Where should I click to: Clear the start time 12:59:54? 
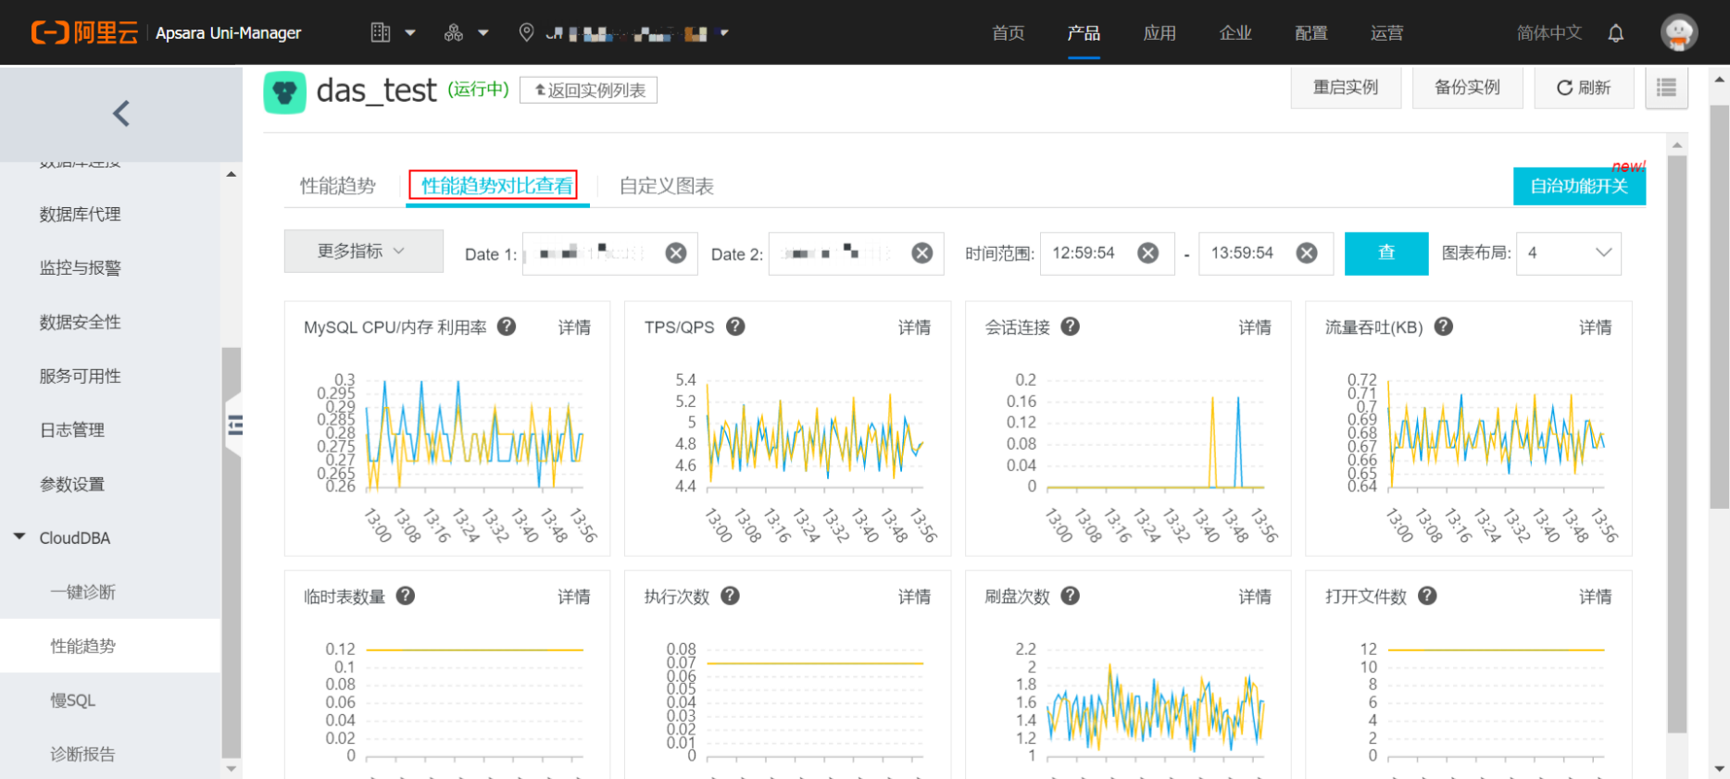(x=1147, y=253)
